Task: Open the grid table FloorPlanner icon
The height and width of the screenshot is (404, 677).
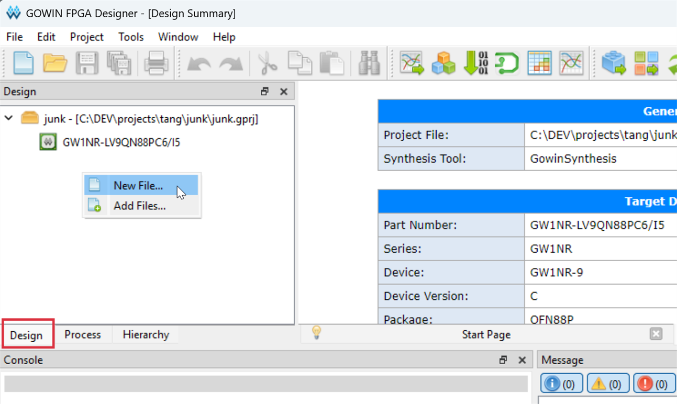Action: pyautogui.click(x=539, y=63)
